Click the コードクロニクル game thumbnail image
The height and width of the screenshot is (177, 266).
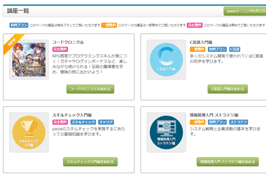pyautogui.click(x=29, y=60)
